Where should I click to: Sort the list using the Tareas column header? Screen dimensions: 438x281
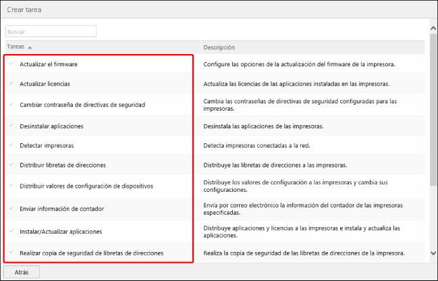(16, 47)
